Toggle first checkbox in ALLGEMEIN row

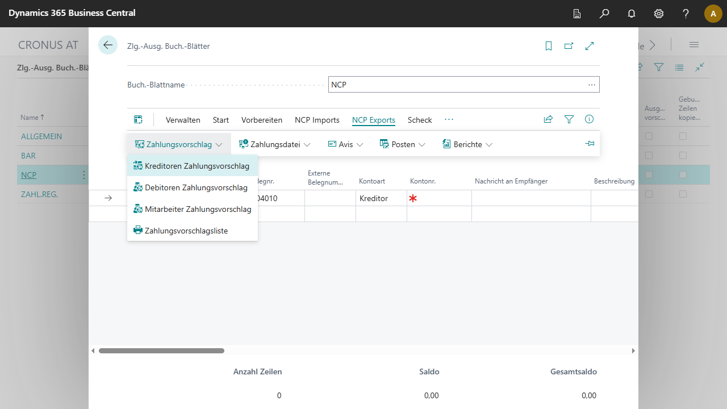[x=649, y=136]
